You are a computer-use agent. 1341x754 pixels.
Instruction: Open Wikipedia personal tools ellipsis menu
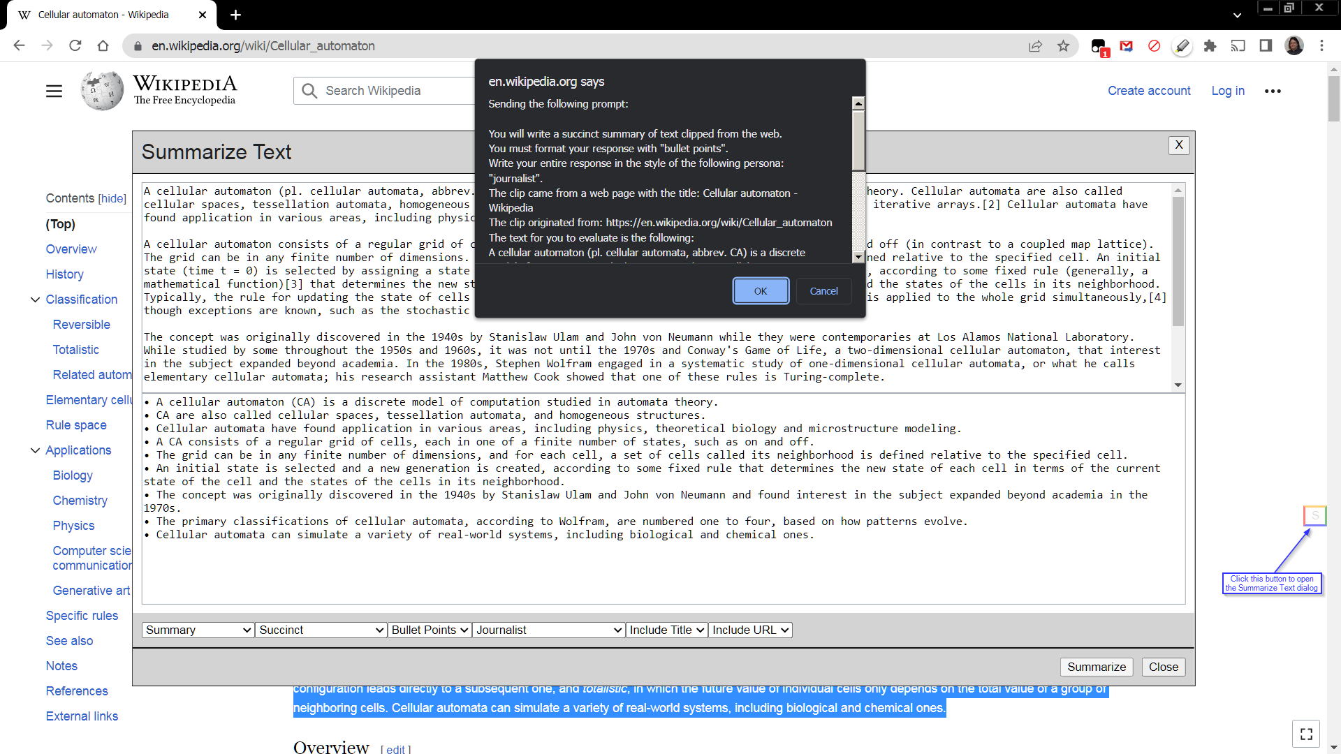[1273, 91]
